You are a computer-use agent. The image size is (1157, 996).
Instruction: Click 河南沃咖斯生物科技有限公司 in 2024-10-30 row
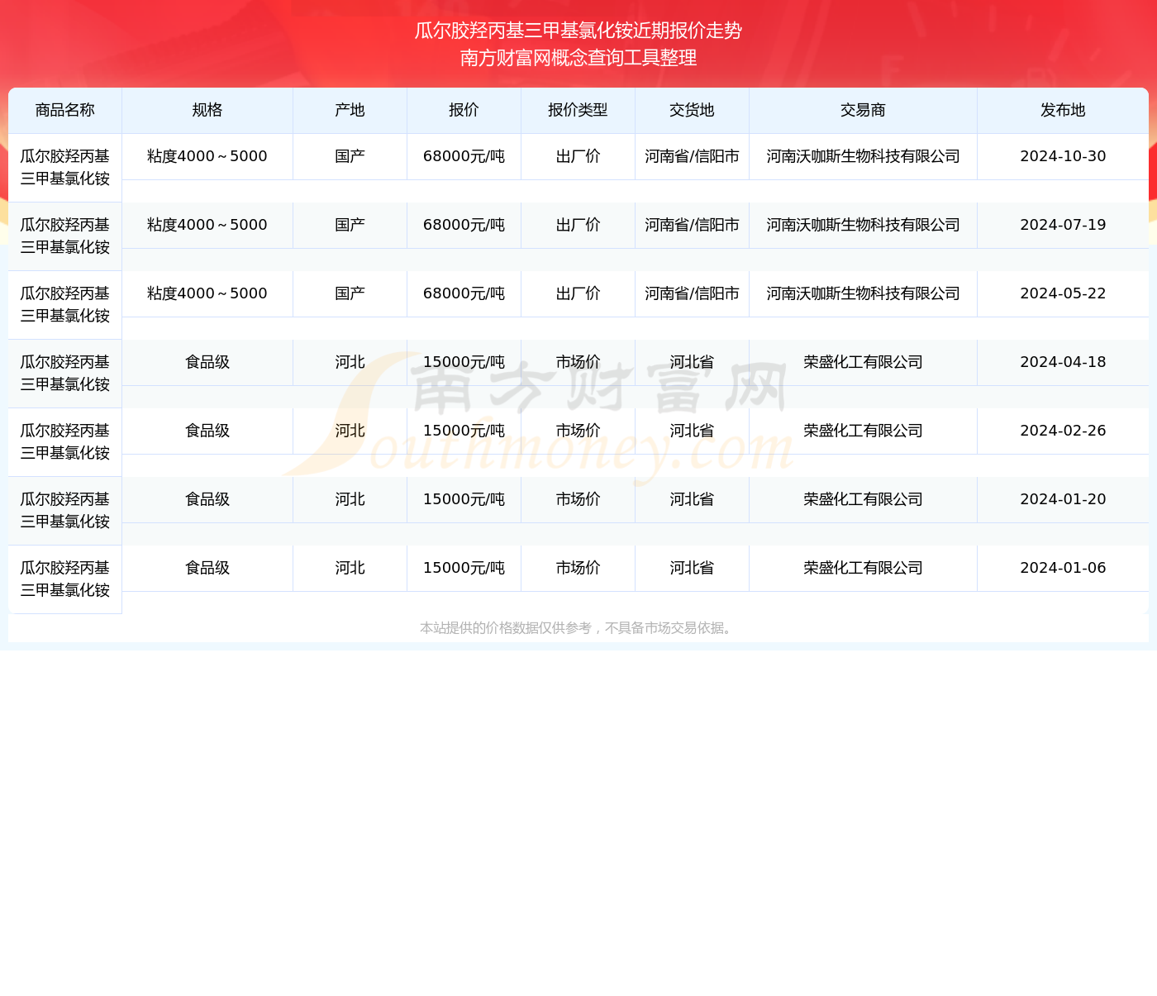point(864,156)
